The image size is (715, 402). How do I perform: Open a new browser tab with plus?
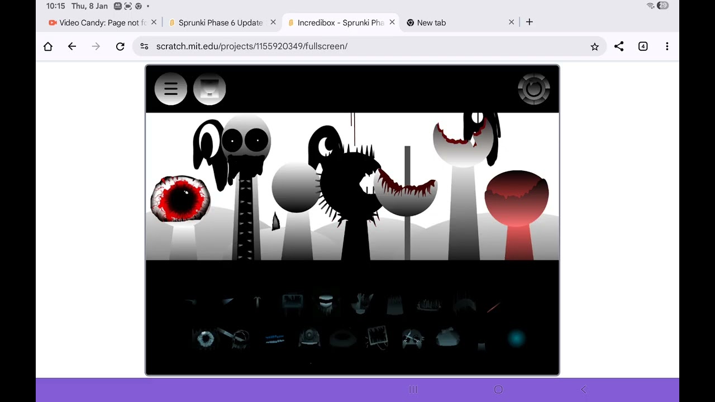point(530,22)
